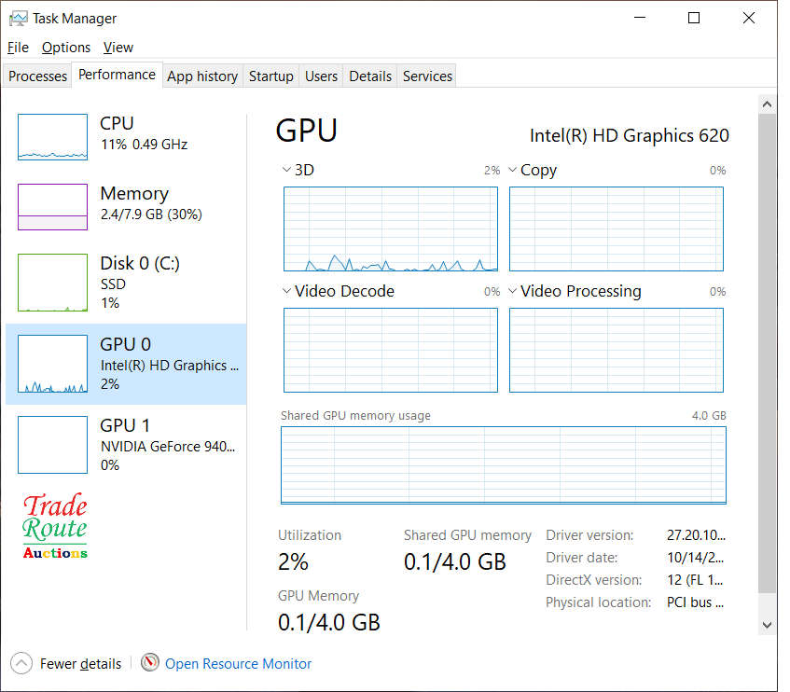
Task: Switch to the Processes tab
Action: pos(38,76)
